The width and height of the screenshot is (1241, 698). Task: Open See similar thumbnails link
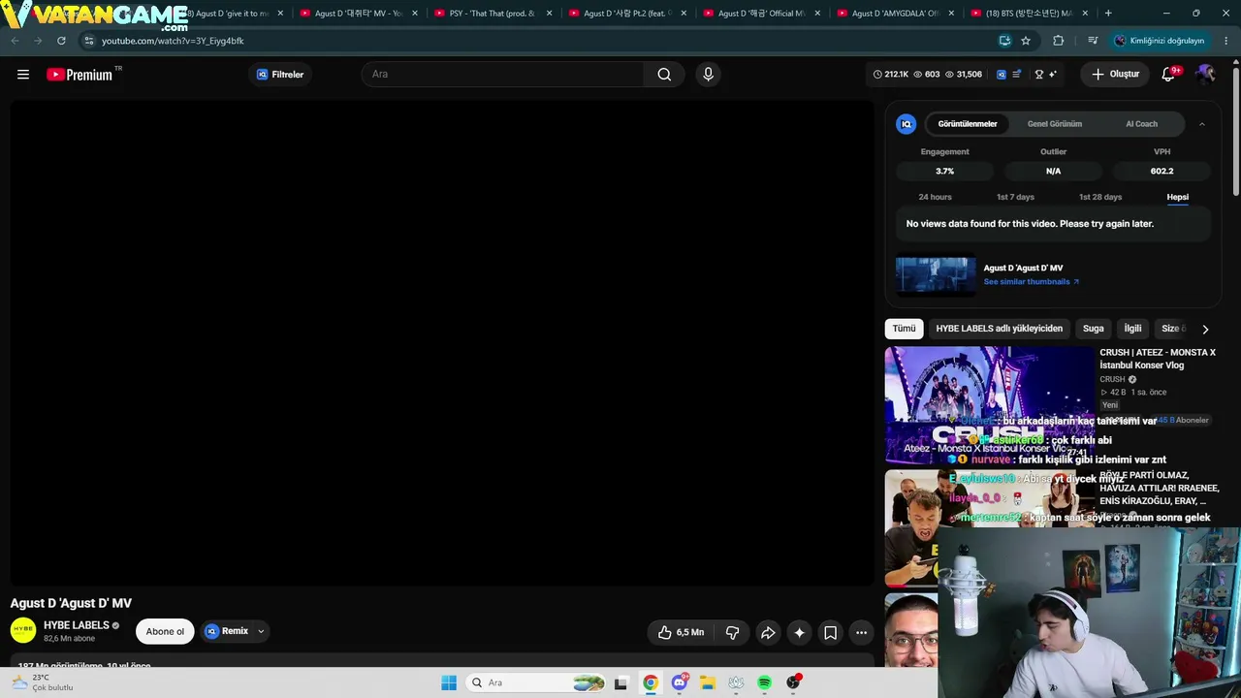tap(1031, 282)
